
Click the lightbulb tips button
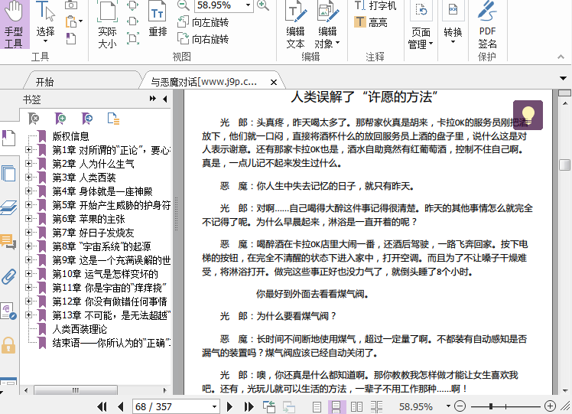[528, 115]
